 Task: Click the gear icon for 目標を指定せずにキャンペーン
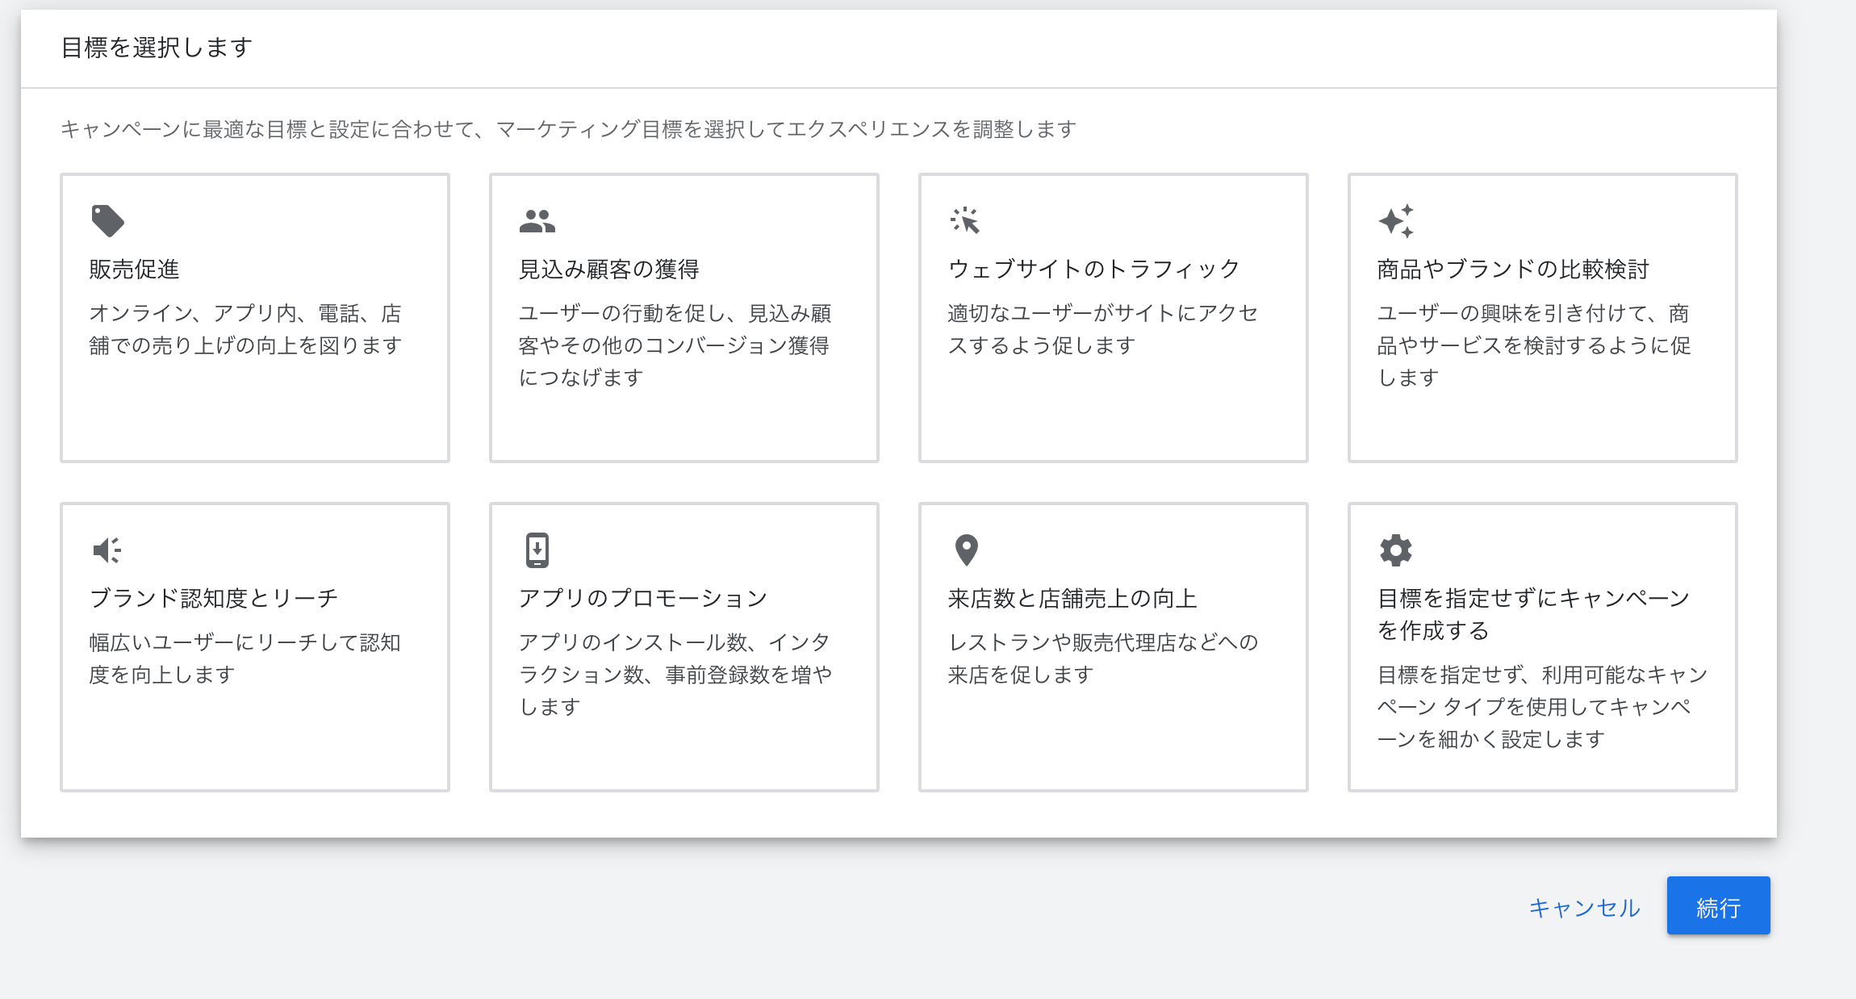coord(1395,550)
